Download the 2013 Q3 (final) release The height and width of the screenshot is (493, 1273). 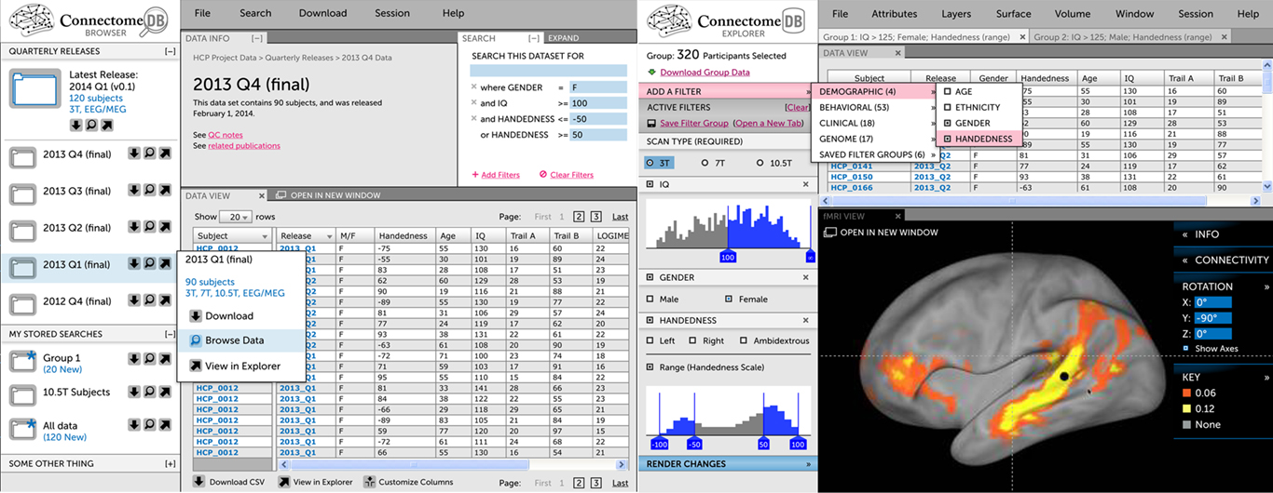[x=134, y=191]
